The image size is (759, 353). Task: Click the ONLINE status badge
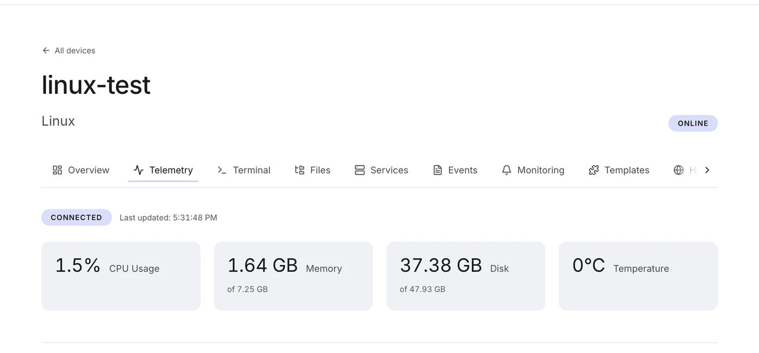[x=693, y=123]
